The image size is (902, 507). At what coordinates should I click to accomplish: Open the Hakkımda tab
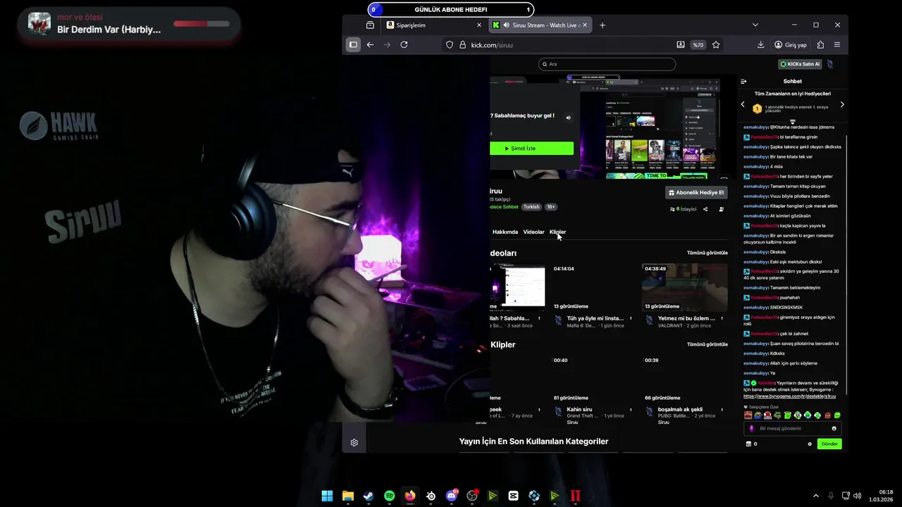[x=505, y=232]
